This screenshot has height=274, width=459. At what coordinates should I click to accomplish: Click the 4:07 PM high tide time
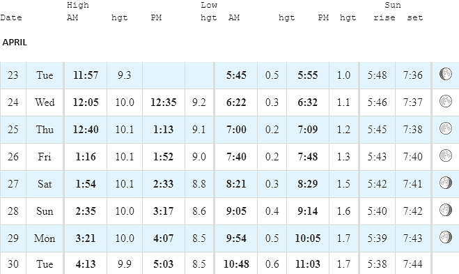pyautogui.click(x=164, y=238)
